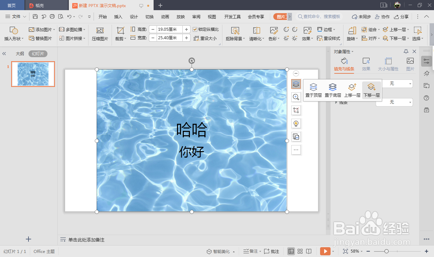Click the zoom in plus on zoom slider
The height and width of the screenshot is (257, 434).
point(427,251)
